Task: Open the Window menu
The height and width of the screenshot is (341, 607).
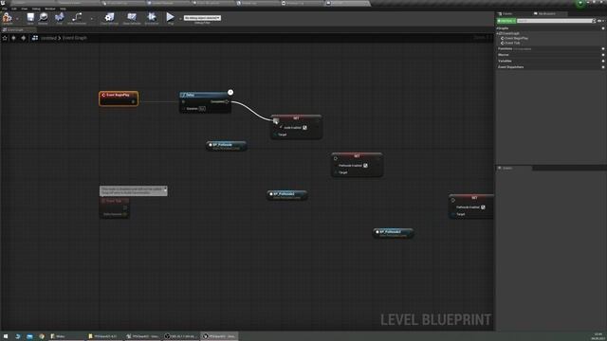Action: 50,9
